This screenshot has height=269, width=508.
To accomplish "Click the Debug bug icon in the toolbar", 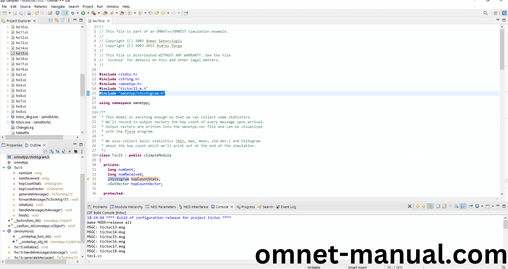I will coord(72,13).
